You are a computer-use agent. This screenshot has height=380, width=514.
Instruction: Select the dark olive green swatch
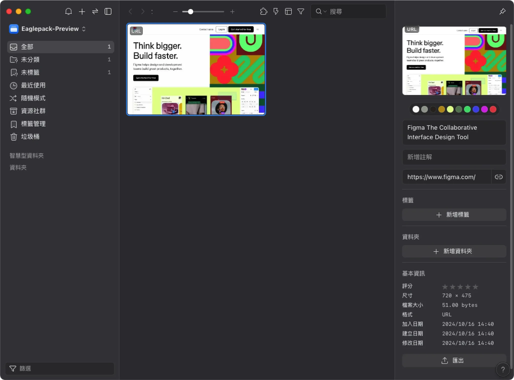pos(459,109)
